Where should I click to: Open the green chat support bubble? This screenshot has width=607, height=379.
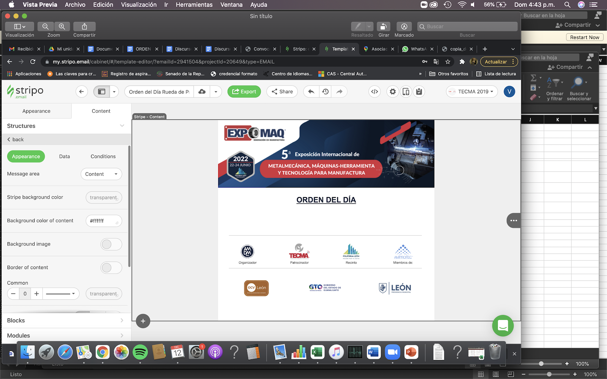(x=503, y=326)
